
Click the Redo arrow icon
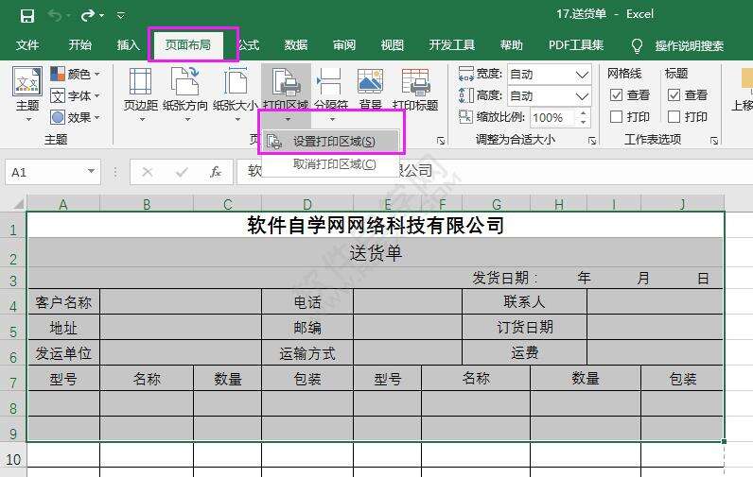(x=88, y=16)
